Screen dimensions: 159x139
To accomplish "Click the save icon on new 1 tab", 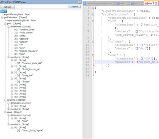I will click(118, 3).
